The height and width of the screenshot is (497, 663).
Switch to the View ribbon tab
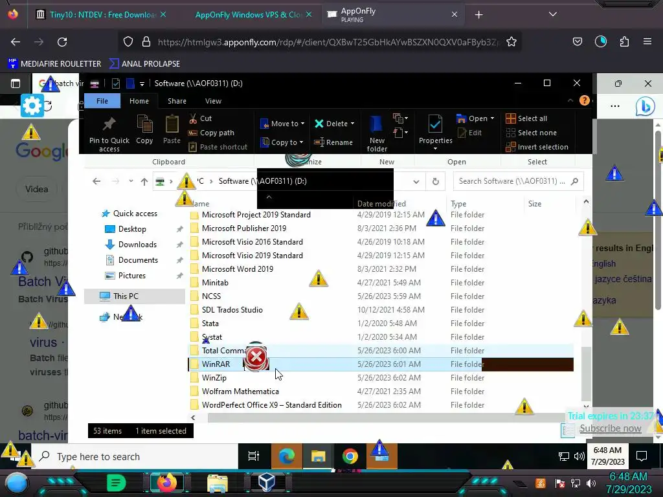click(213, 101)
